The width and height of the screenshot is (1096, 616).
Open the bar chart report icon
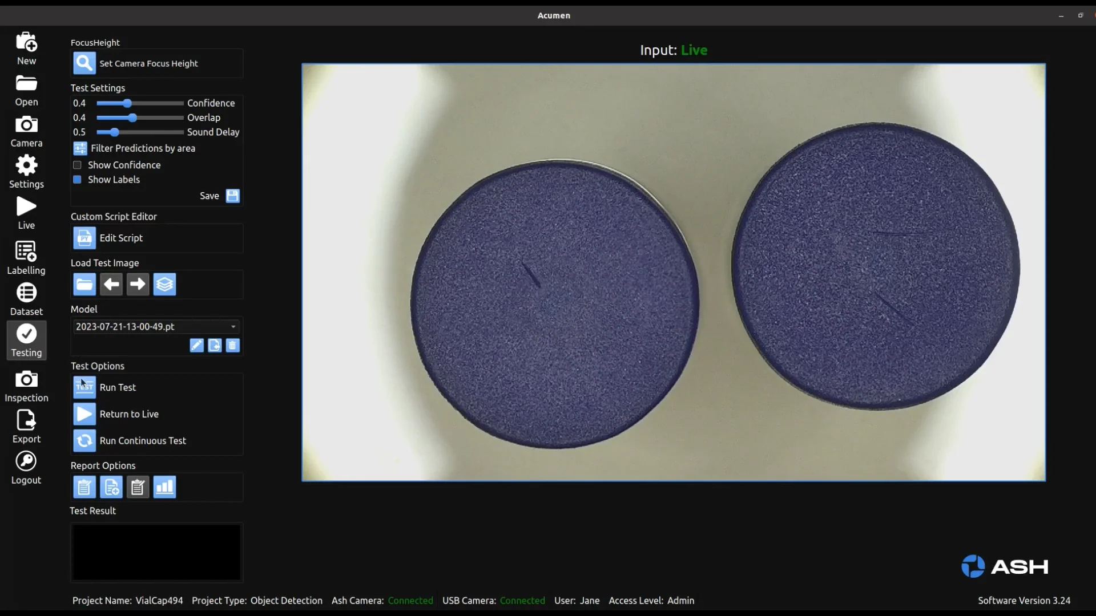pos(164,487)
